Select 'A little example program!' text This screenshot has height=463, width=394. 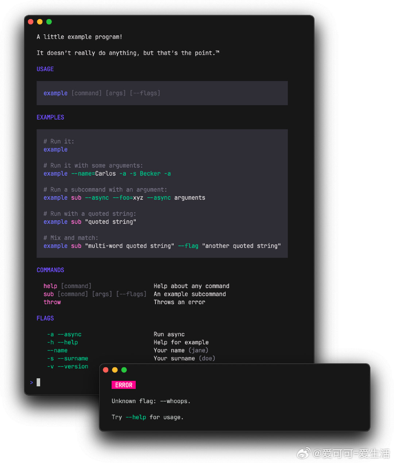80,37
